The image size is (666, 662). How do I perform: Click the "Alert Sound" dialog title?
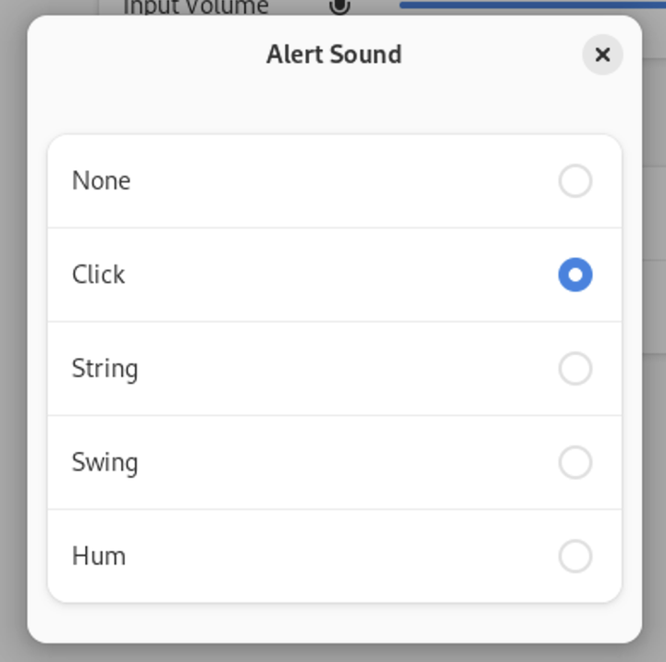pos(334,55)
